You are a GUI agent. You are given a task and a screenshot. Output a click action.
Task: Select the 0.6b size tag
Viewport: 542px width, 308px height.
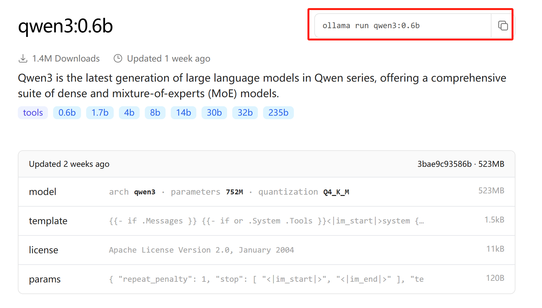(x=67, y=113)
